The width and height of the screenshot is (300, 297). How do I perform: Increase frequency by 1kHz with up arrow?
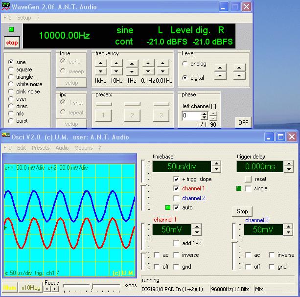click(101, 63)
